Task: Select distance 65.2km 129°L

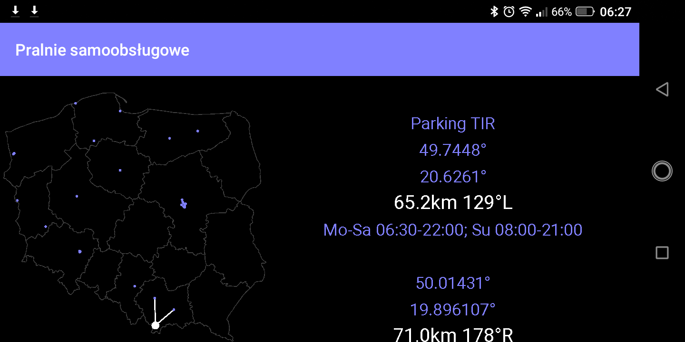Action: pyautogui.click(x=453, y=203)
